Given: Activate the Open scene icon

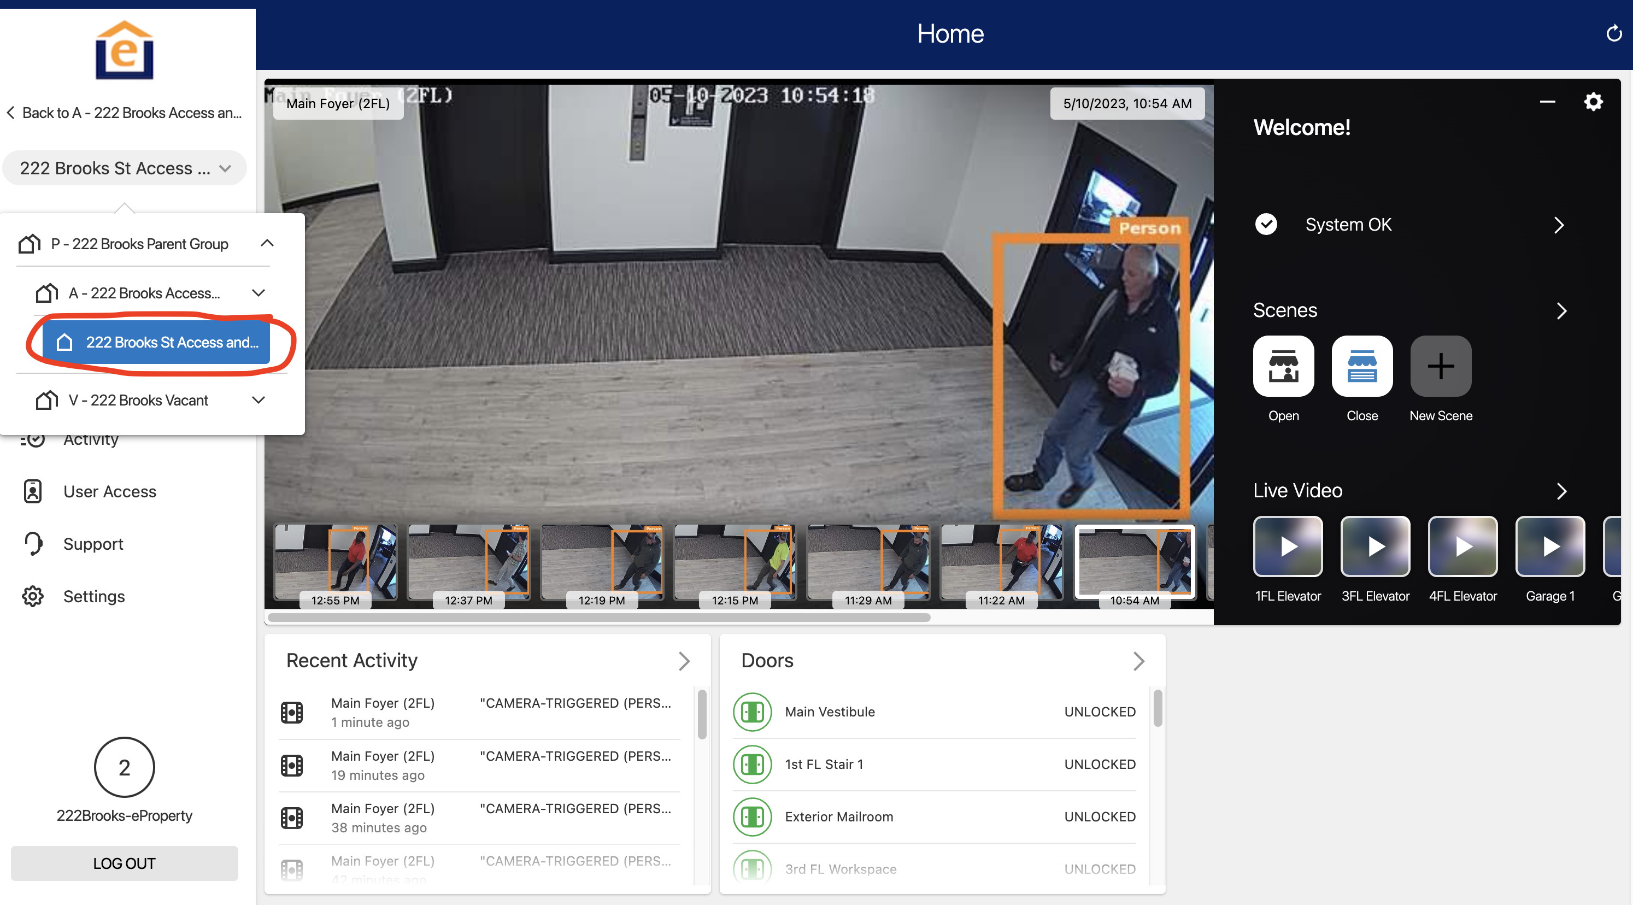Looking at the screenshot, I should (x=1283, y=366).
